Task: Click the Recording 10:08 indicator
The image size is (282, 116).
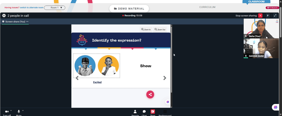Action: (x=132, y=15)
